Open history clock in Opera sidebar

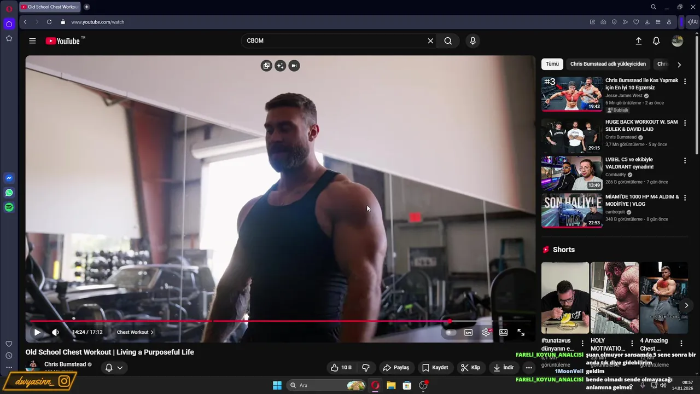(x=9, y=356)
